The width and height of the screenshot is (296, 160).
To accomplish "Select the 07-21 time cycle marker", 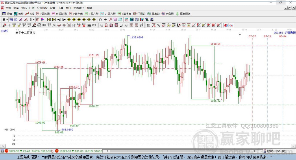I will click(267, 36).
